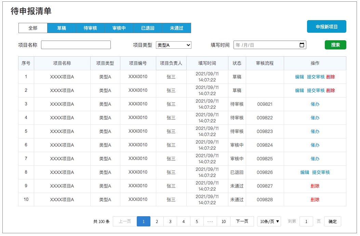Click the pagination ellipsis button
This screenshot has height=236, width=360.
pyautogui.click(x=210, y=221)
